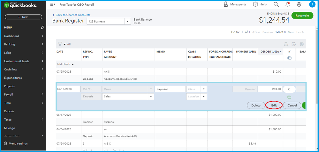Open the settings gear in header
The image size is (319, 152).
point(299,4)
